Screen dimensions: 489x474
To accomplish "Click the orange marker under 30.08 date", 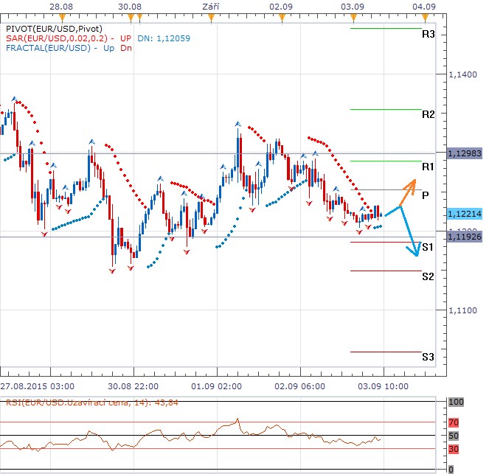I will tap(131, 15).
